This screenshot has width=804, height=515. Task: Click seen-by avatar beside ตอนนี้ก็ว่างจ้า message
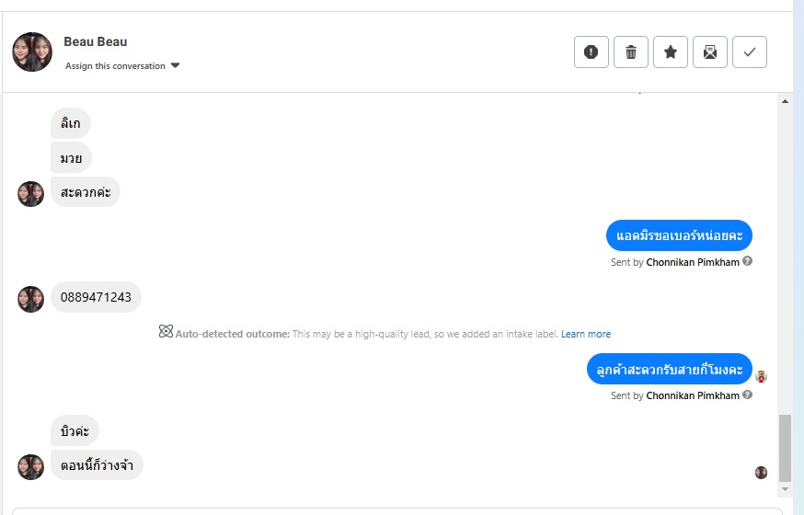pos(761,473)
